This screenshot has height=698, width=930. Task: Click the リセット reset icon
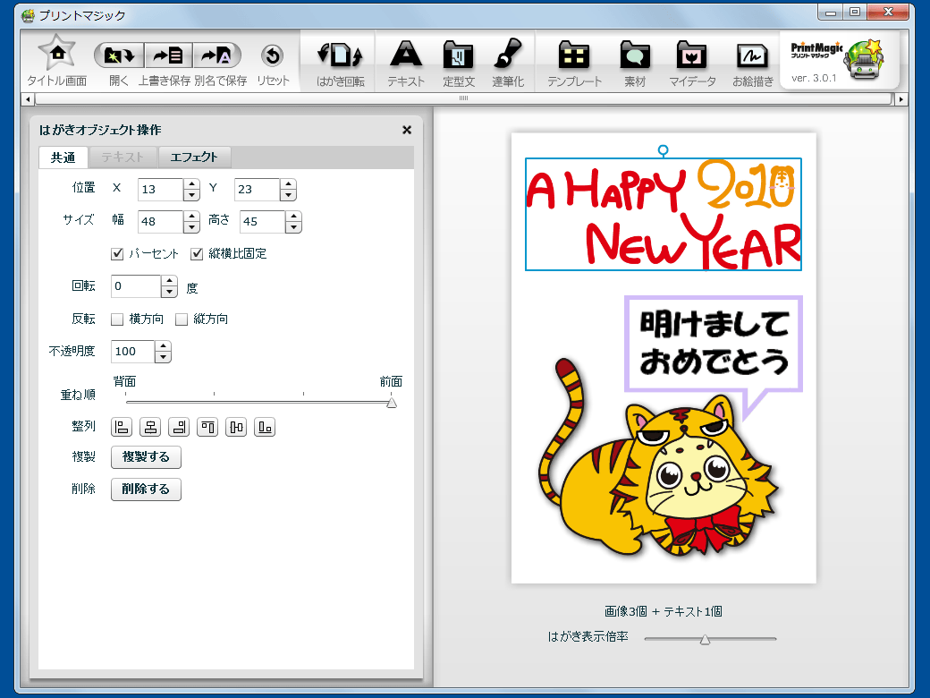[273, 55]
